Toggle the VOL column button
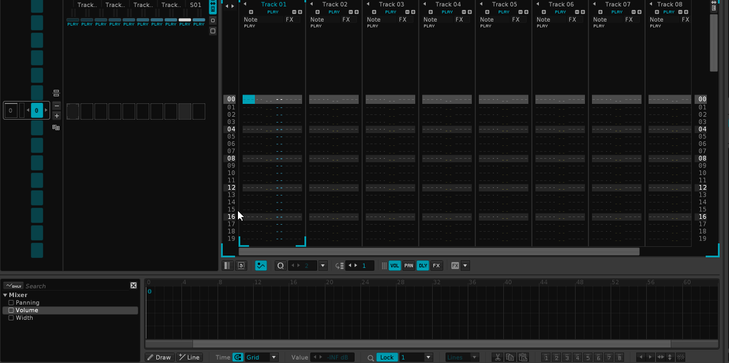The height and width of the screenshot is (363, 729). tap(395, 266)
